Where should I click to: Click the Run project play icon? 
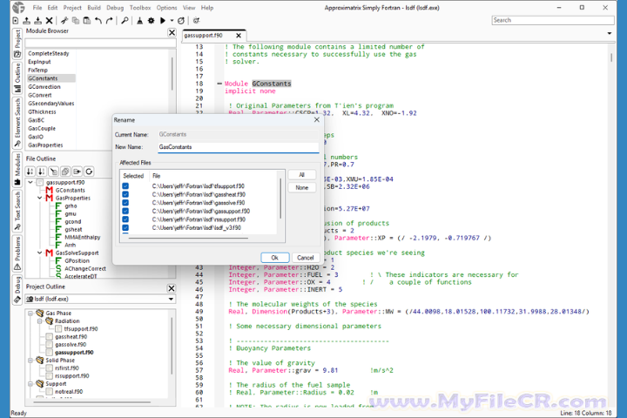[163, 20]
